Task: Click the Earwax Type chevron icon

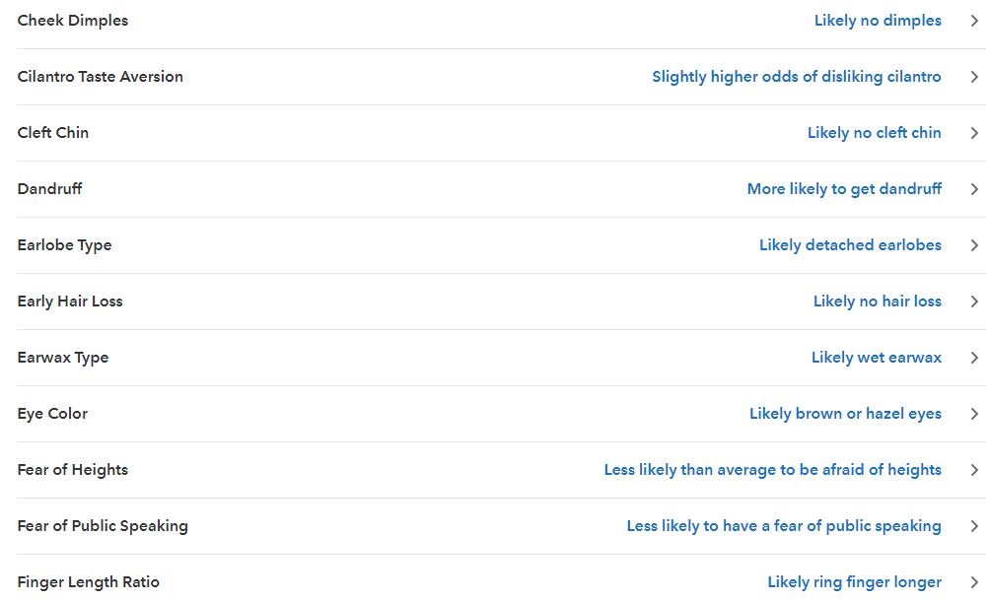Action: point(973,358)
